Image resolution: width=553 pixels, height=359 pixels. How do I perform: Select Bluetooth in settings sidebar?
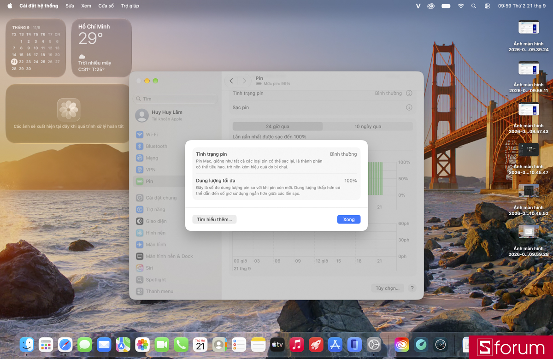point(175,146)
